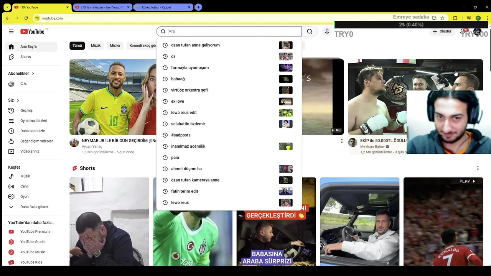Open Shorts shelf three-dot menu
This screenshot has width=491, height=276.
point(478,168)
